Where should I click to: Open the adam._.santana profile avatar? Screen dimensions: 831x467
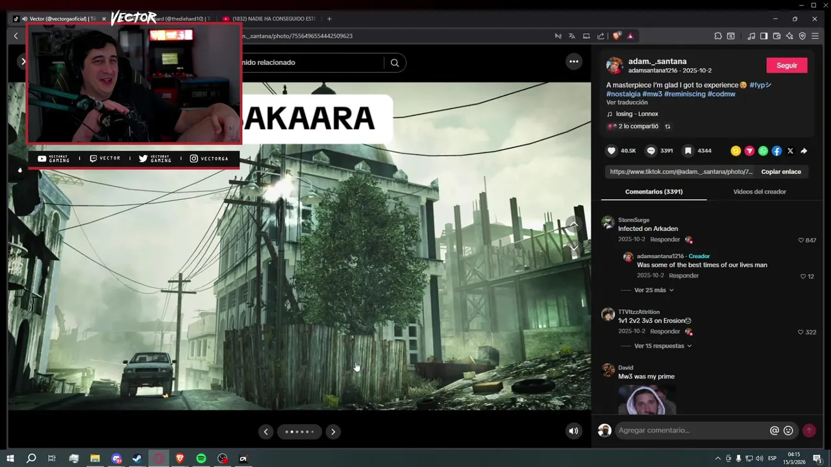[x=615, y=66]
